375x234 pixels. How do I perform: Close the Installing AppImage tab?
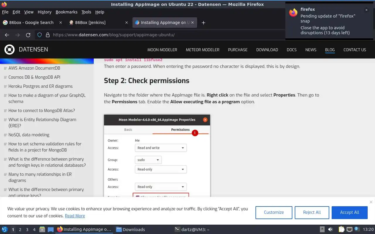tap(192, 23)
